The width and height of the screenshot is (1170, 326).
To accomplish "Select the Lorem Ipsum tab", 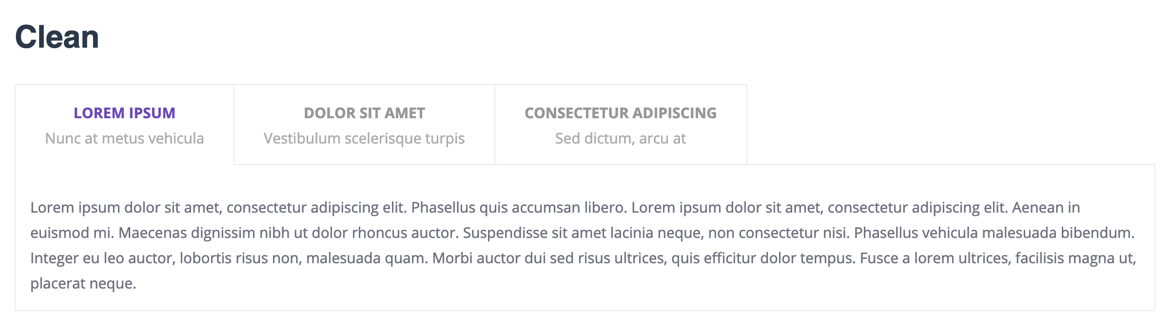I will pos(124,125).
